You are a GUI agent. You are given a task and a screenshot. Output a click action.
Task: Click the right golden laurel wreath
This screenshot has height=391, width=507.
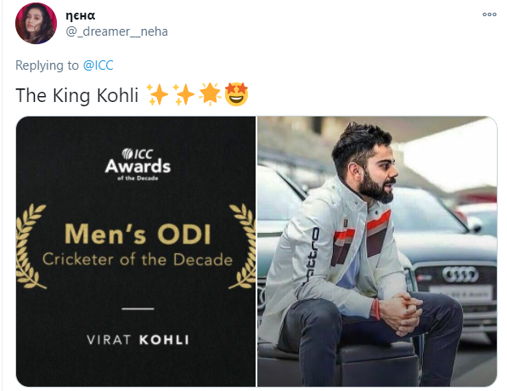coord(242,246)
